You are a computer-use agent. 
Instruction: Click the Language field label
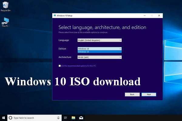click(x=64, y=40)
